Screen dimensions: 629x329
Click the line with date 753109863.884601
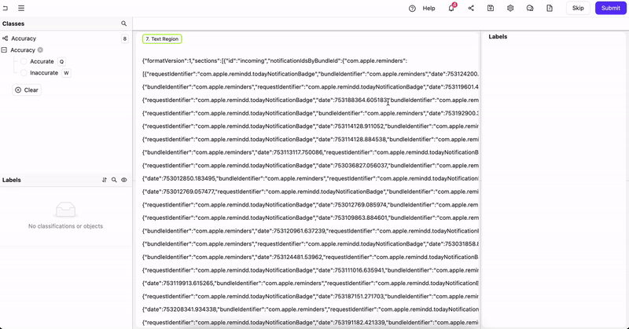click(x=311, y=218)
